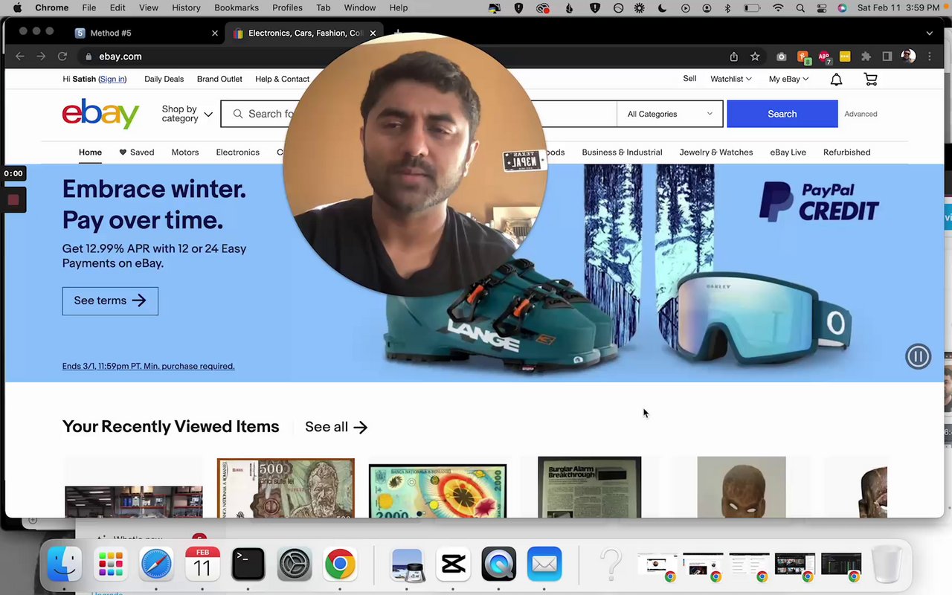Open the Brand Outlet link
This screenshot has width=952, height=595.
219,79
